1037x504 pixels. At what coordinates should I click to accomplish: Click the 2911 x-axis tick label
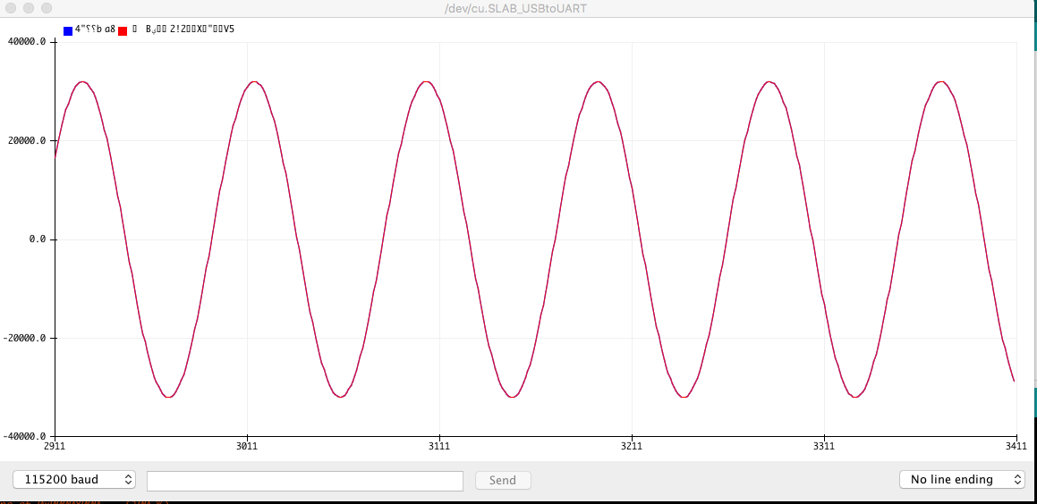(x=55, y=445)
